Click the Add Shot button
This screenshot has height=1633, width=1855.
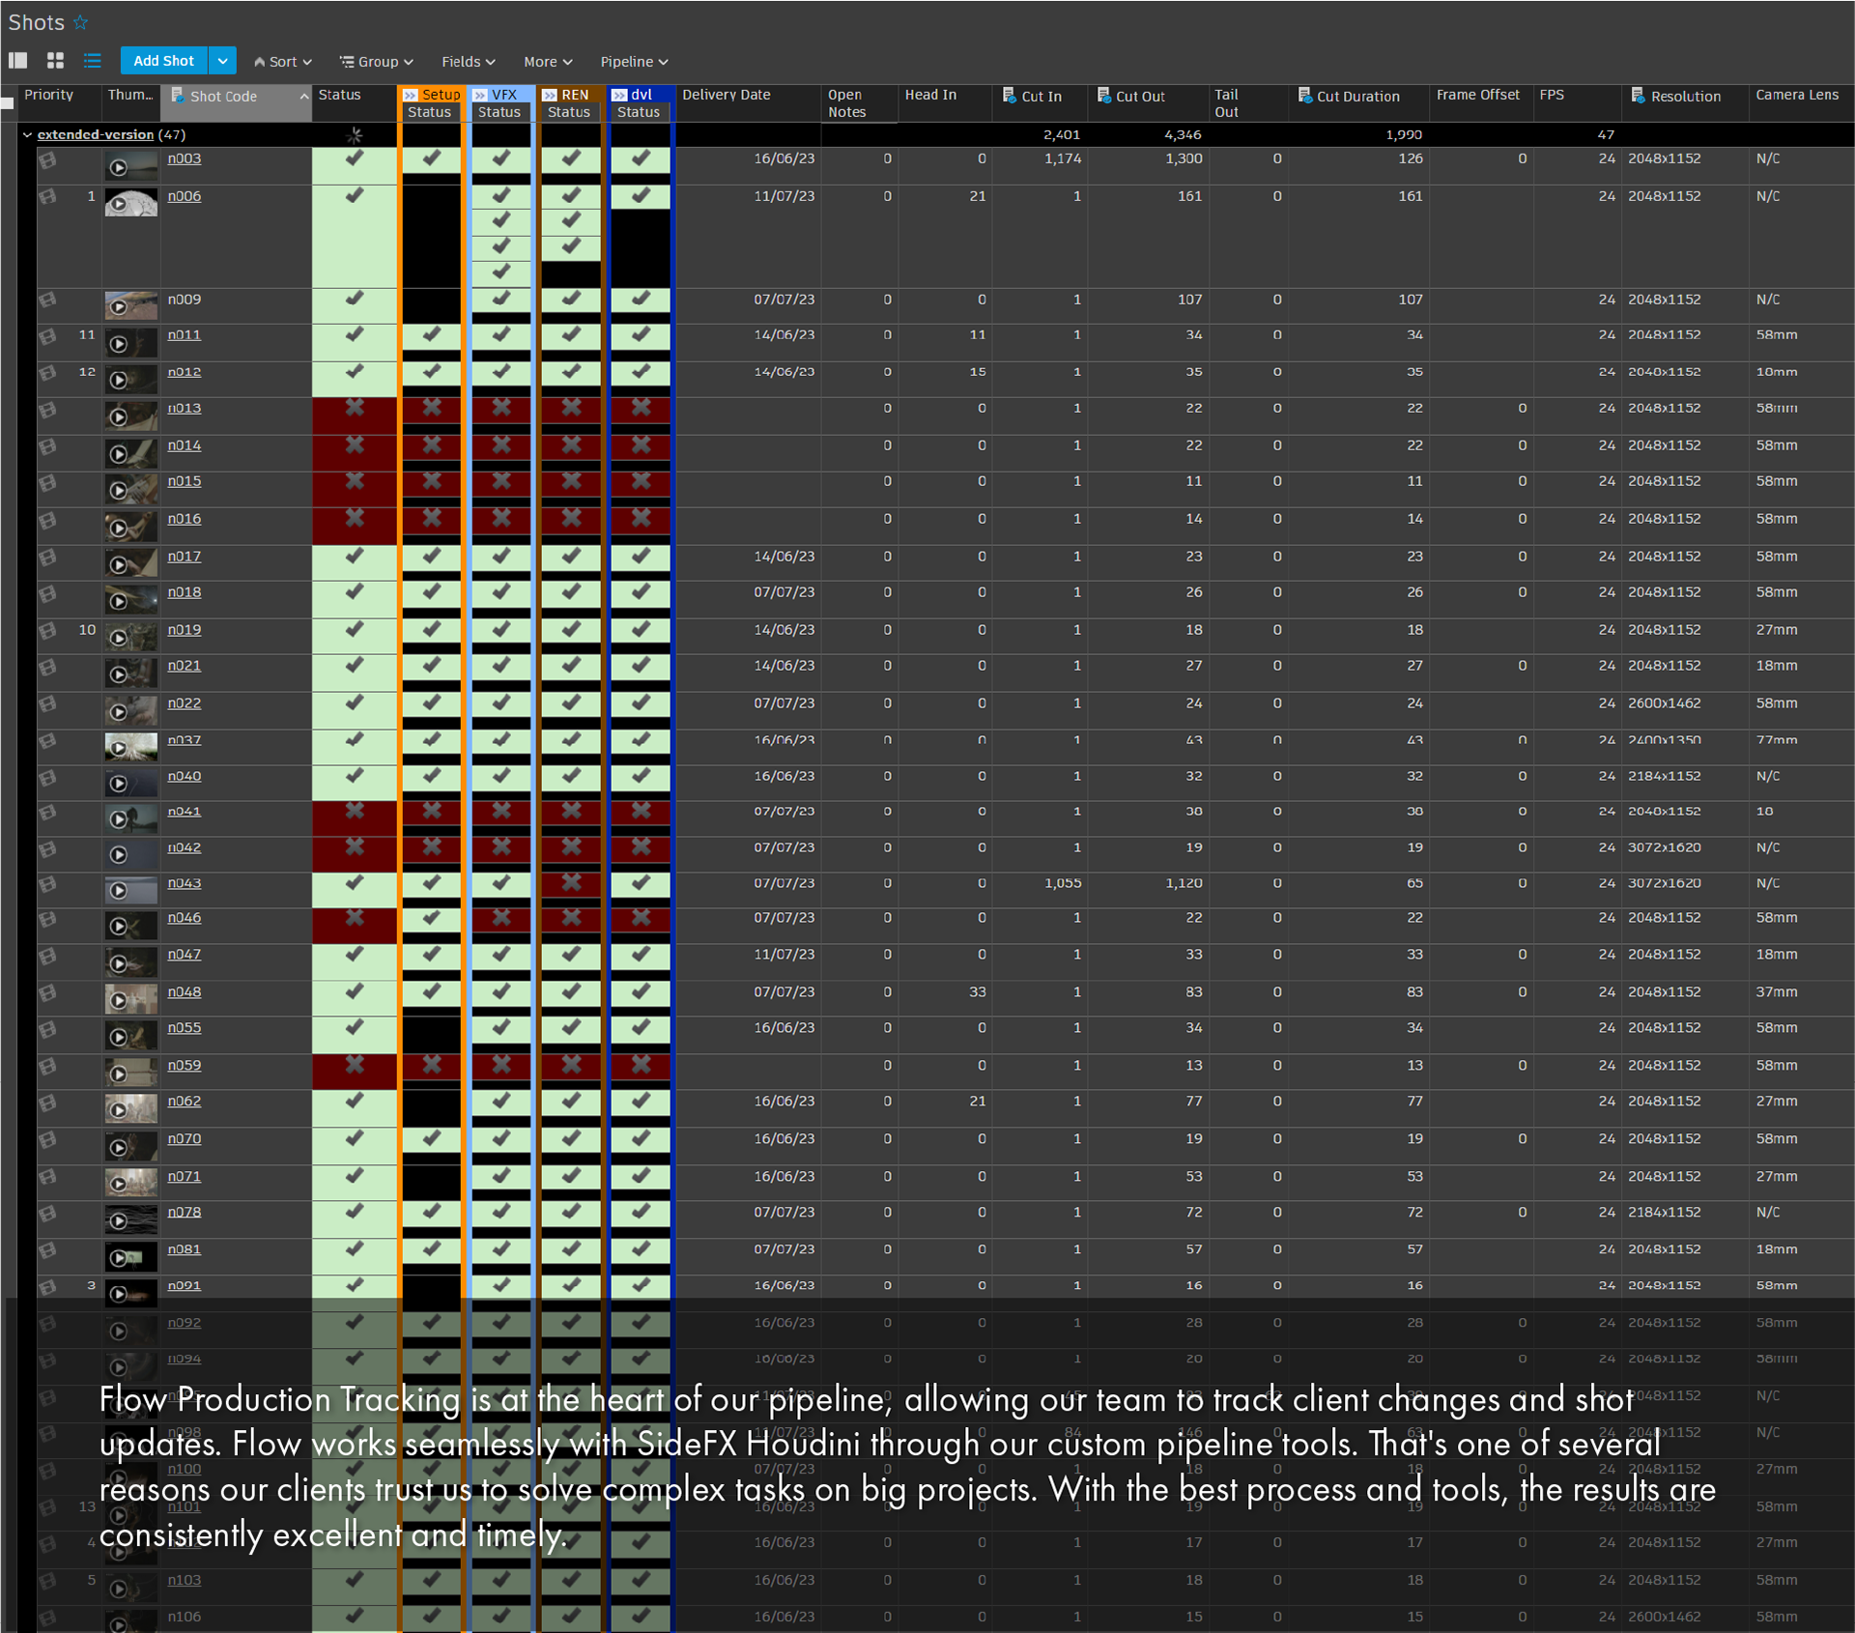coord(163,61)
